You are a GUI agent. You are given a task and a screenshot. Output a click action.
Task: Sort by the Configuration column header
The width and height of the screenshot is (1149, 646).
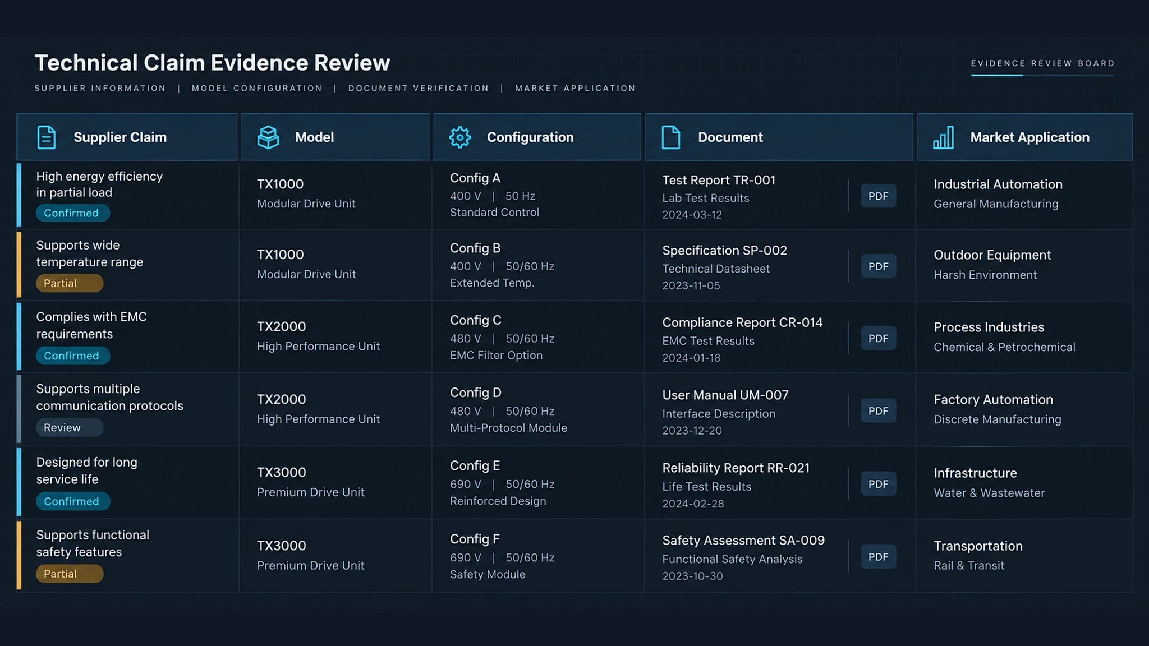tap(537, 137)
